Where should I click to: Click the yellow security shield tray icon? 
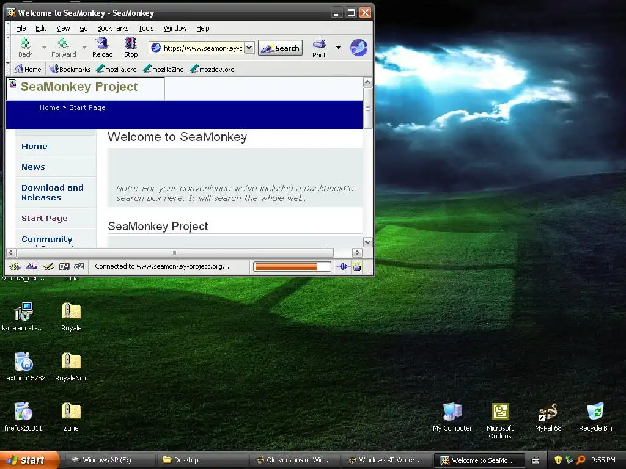point(558,460)
